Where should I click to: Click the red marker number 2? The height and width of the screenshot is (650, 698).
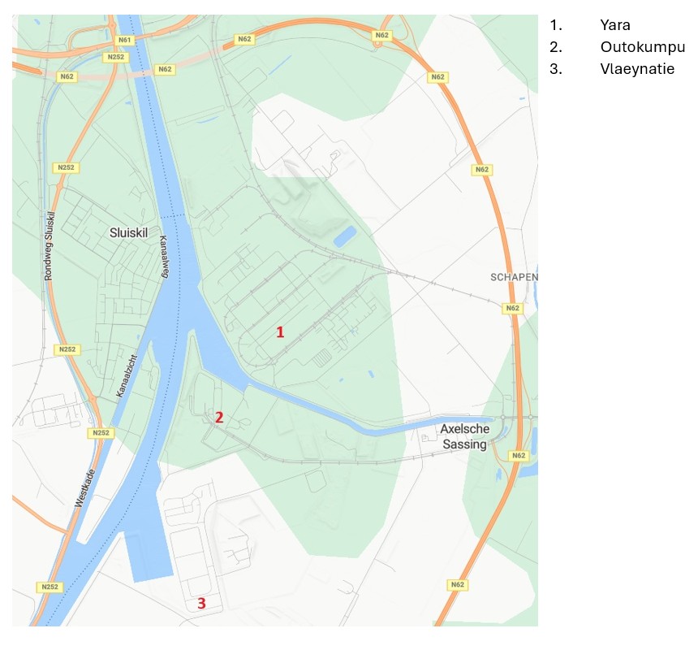click(x=219, y=418)
